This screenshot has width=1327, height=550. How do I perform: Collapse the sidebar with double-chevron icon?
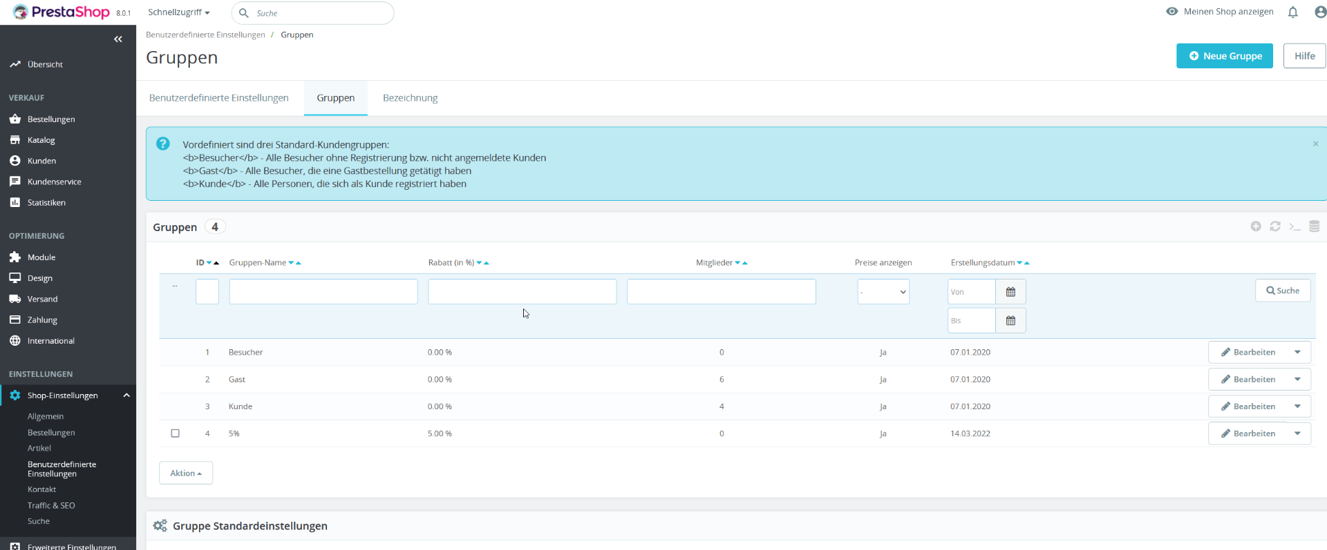click(x=118, y=39)
